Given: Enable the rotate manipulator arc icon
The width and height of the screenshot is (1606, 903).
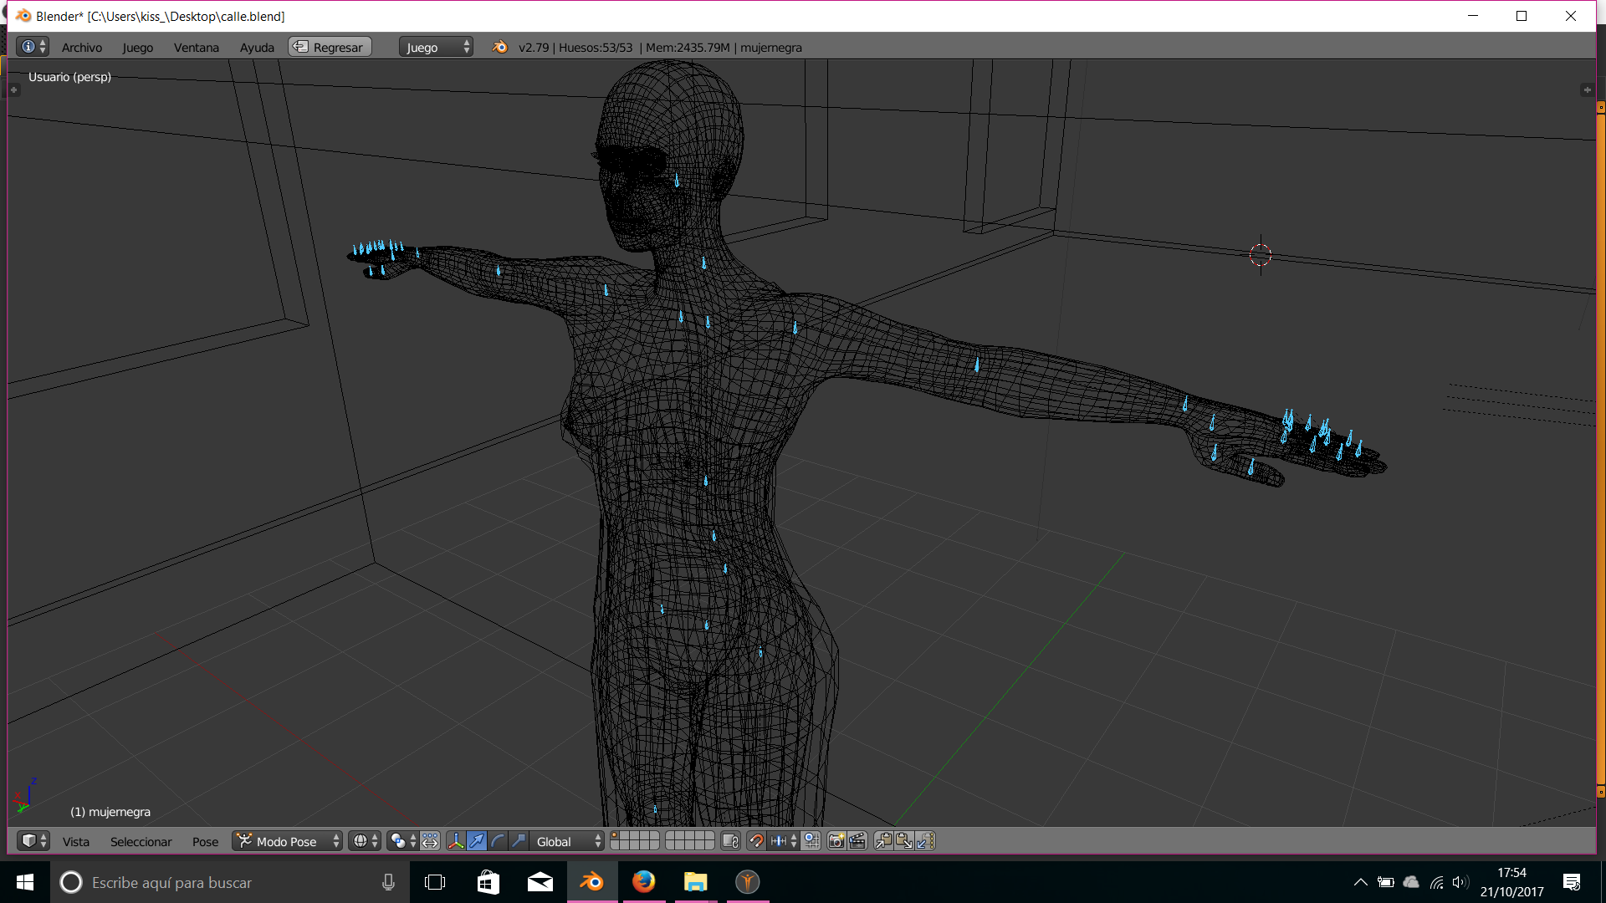Looking at the screenshot, I should [498, 841].
